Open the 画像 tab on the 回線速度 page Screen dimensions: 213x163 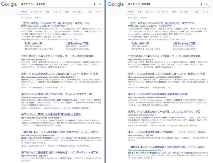point(139,12)
